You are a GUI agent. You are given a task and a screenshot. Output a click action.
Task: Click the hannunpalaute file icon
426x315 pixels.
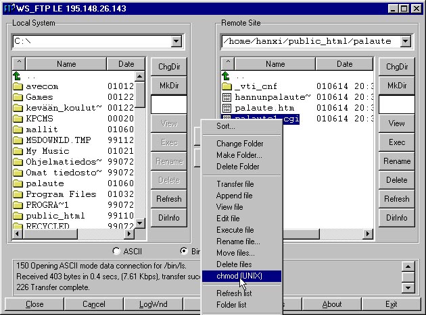[x=227, y=97]
